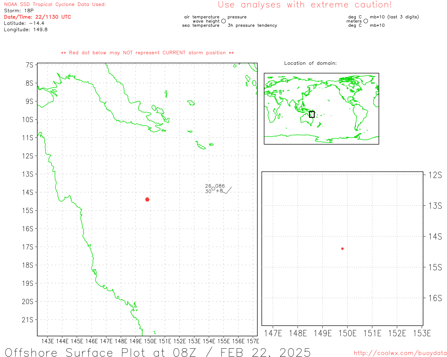Click the 'meters' units legend label
This screenshot has height=357, width=447.
354,21
